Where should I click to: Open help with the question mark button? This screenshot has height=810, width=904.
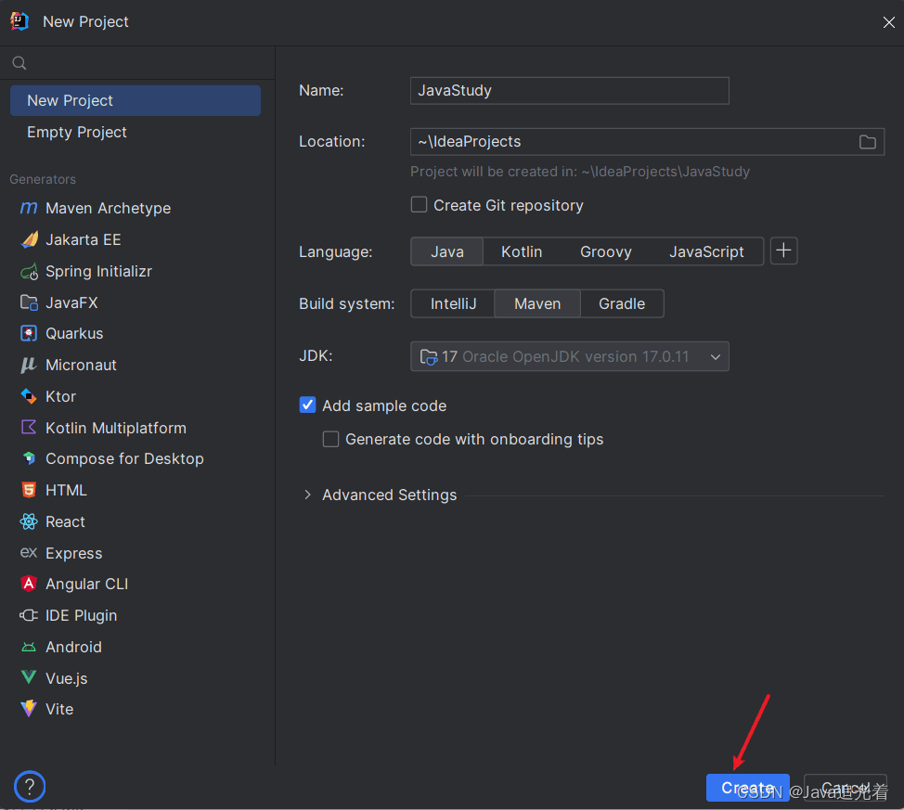point(30,787)
